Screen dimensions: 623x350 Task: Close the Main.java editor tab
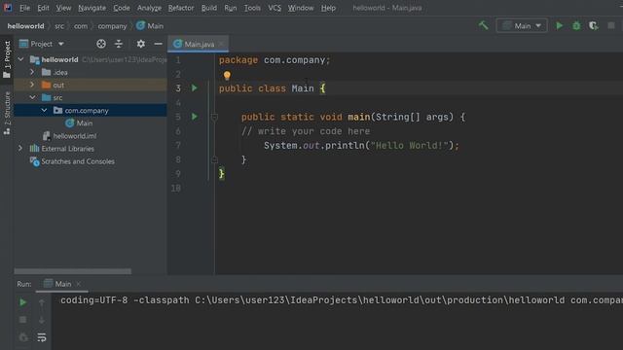(x=221, y=44)
